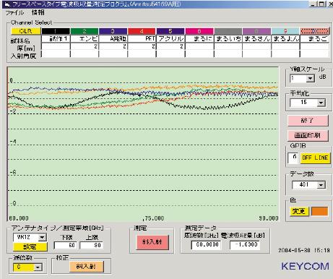Viewport: 333px width, 279px height.
Task: Maximize the program window
Action: (x=321, y=4)
